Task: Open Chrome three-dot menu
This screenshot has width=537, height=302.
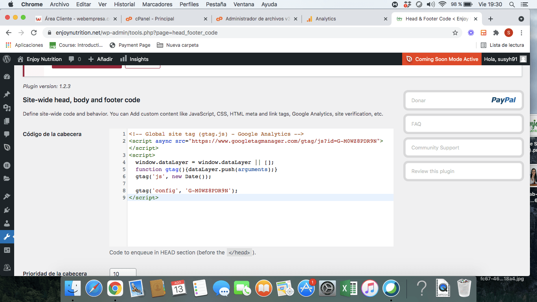Action: tap(521, 33)
